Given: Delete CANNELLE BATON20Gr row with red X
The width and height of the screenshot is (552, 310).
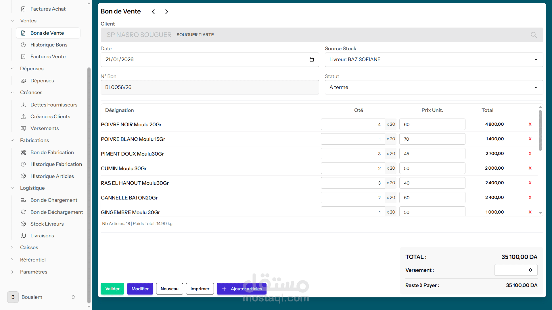Looking at the screenshot, I should click(x=530, y=197).
